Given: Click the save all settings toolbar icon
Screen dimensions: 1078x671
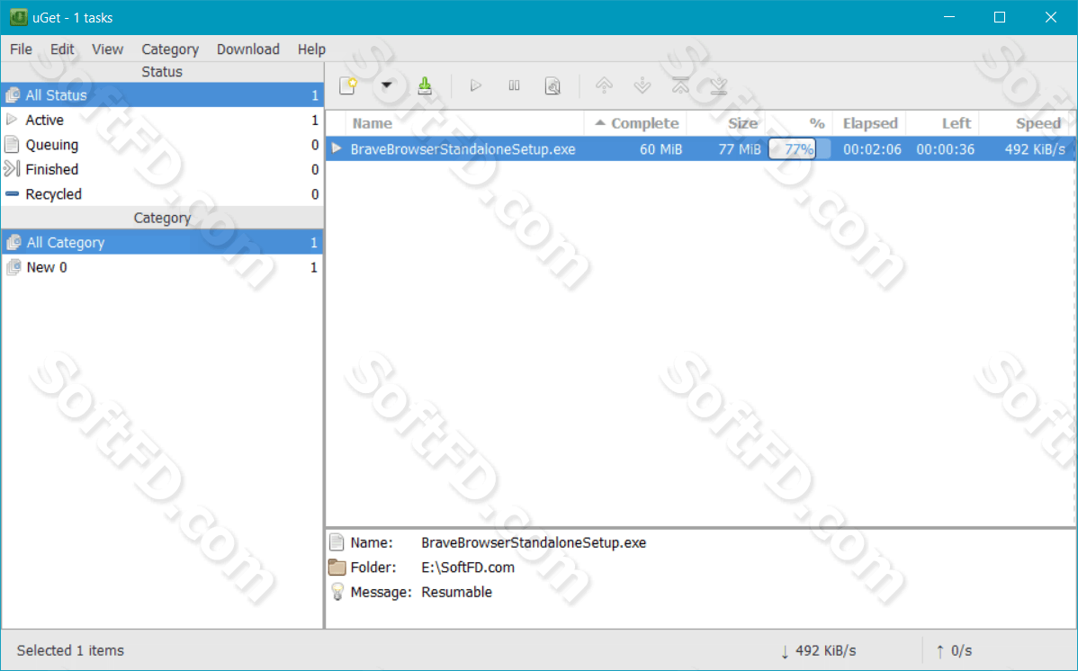Looking at the screenshot, I should [425, 85].
